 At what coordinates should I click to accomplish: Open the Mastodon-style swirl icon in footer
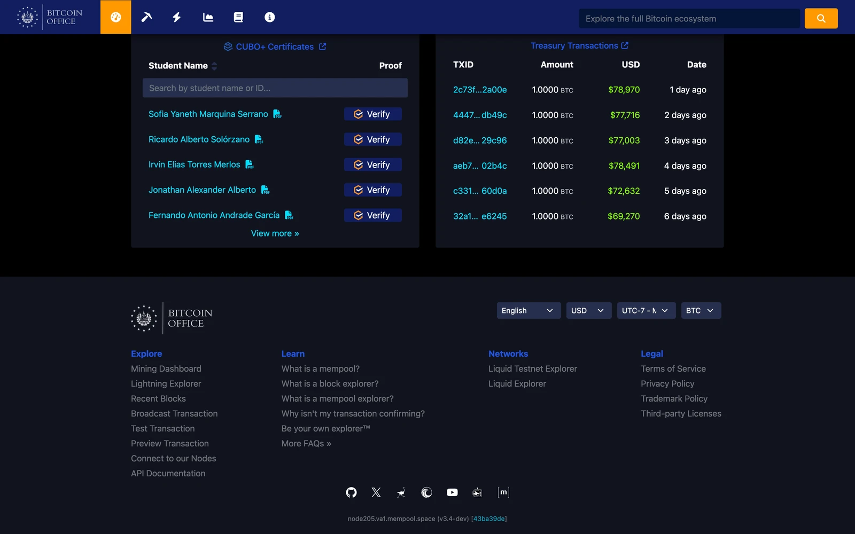tap(426, 492)
